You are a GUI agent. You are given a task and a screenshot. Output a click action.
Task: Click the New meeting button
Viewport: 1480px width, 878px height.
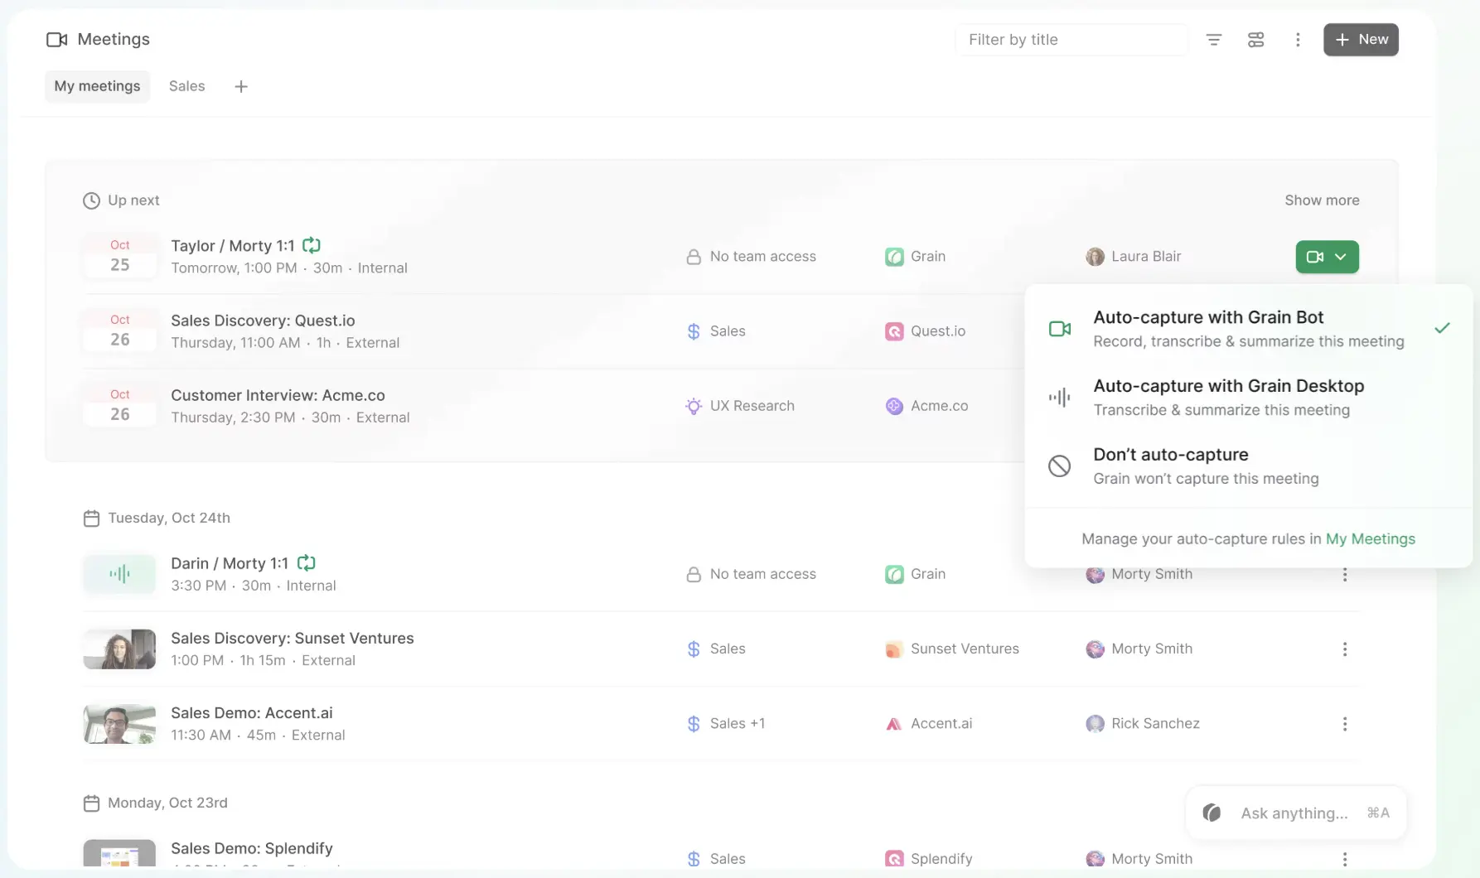1361,40
